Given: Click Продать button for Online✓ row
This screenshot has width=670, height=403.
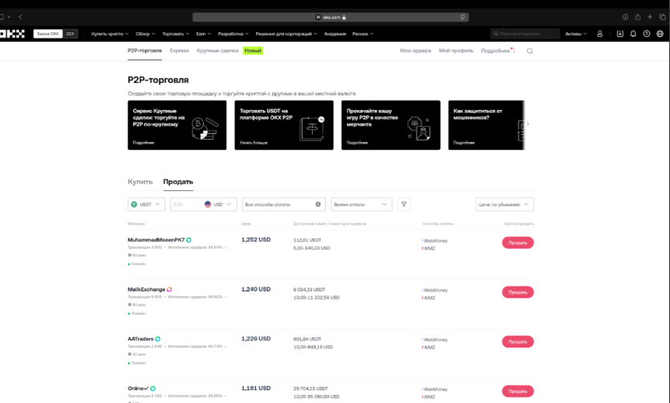Looking at the screenshot, I should [518, 392].
